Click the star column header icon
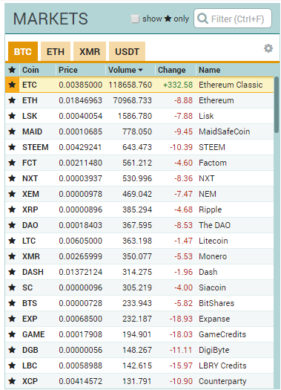The height and width of the screenshot is (390, 281). tap(12, 70)
